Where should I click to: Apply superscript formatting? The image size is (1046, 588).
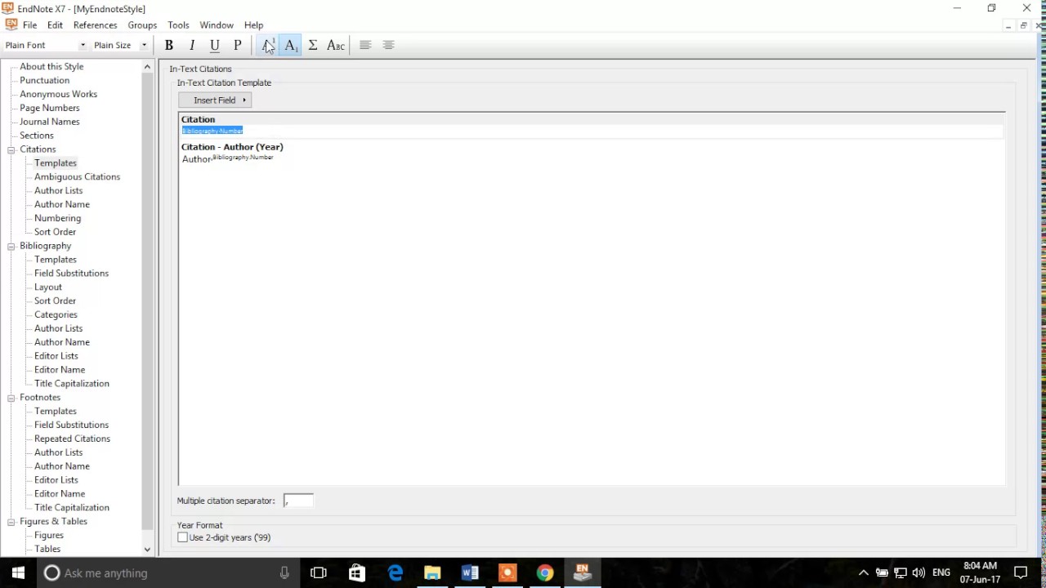(268, 45)
